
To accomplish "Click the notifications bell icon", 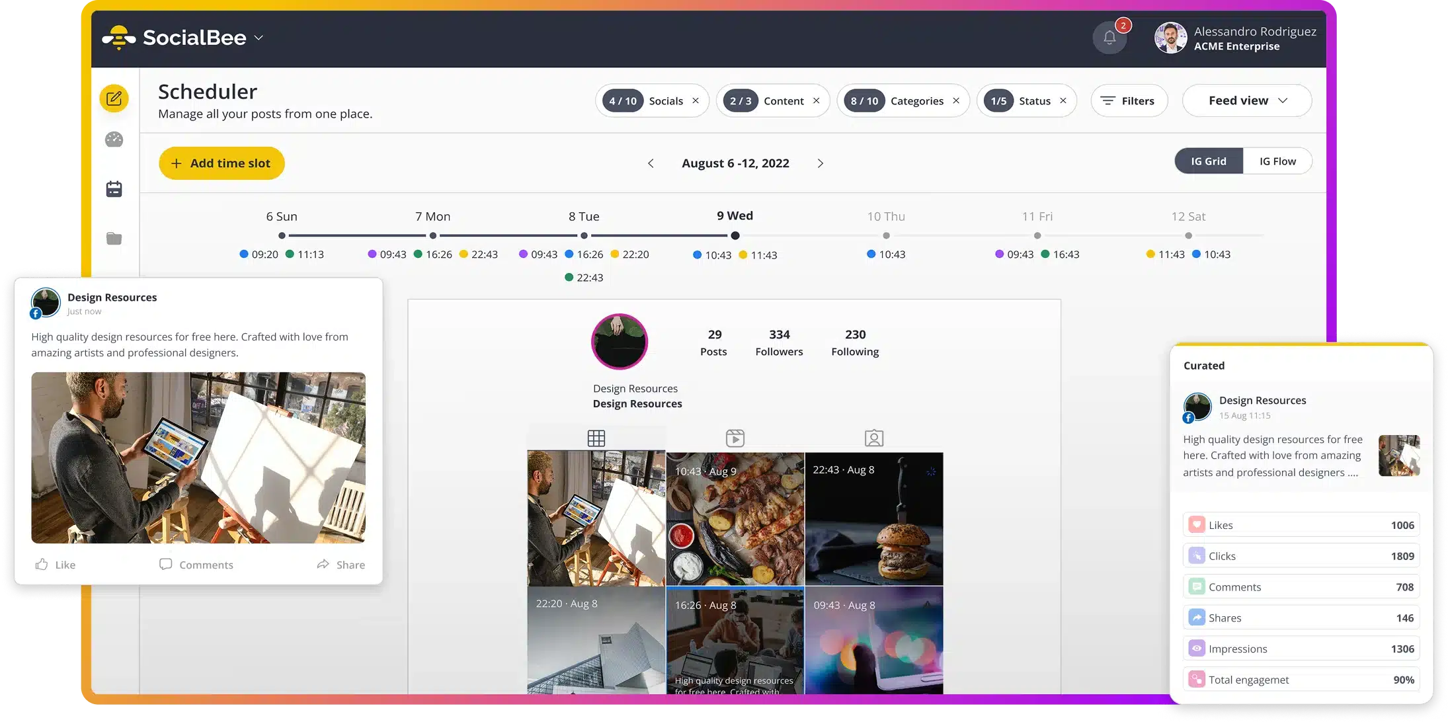I will click(x=1109, y=37).
